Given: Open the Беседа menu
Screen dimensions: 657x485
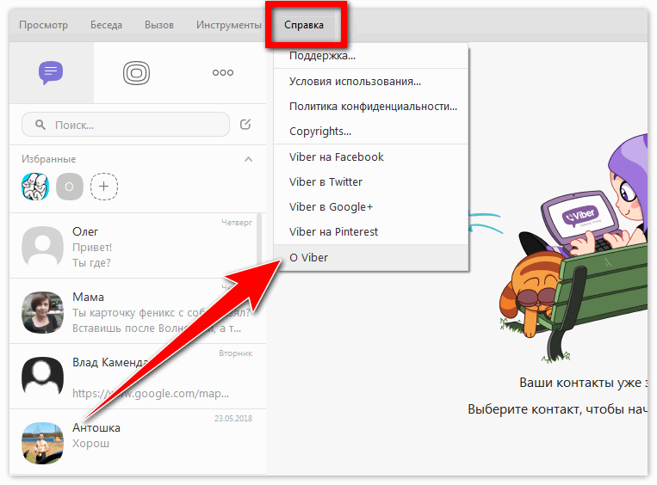Looking at the screenshot, I should click(106, 25).
